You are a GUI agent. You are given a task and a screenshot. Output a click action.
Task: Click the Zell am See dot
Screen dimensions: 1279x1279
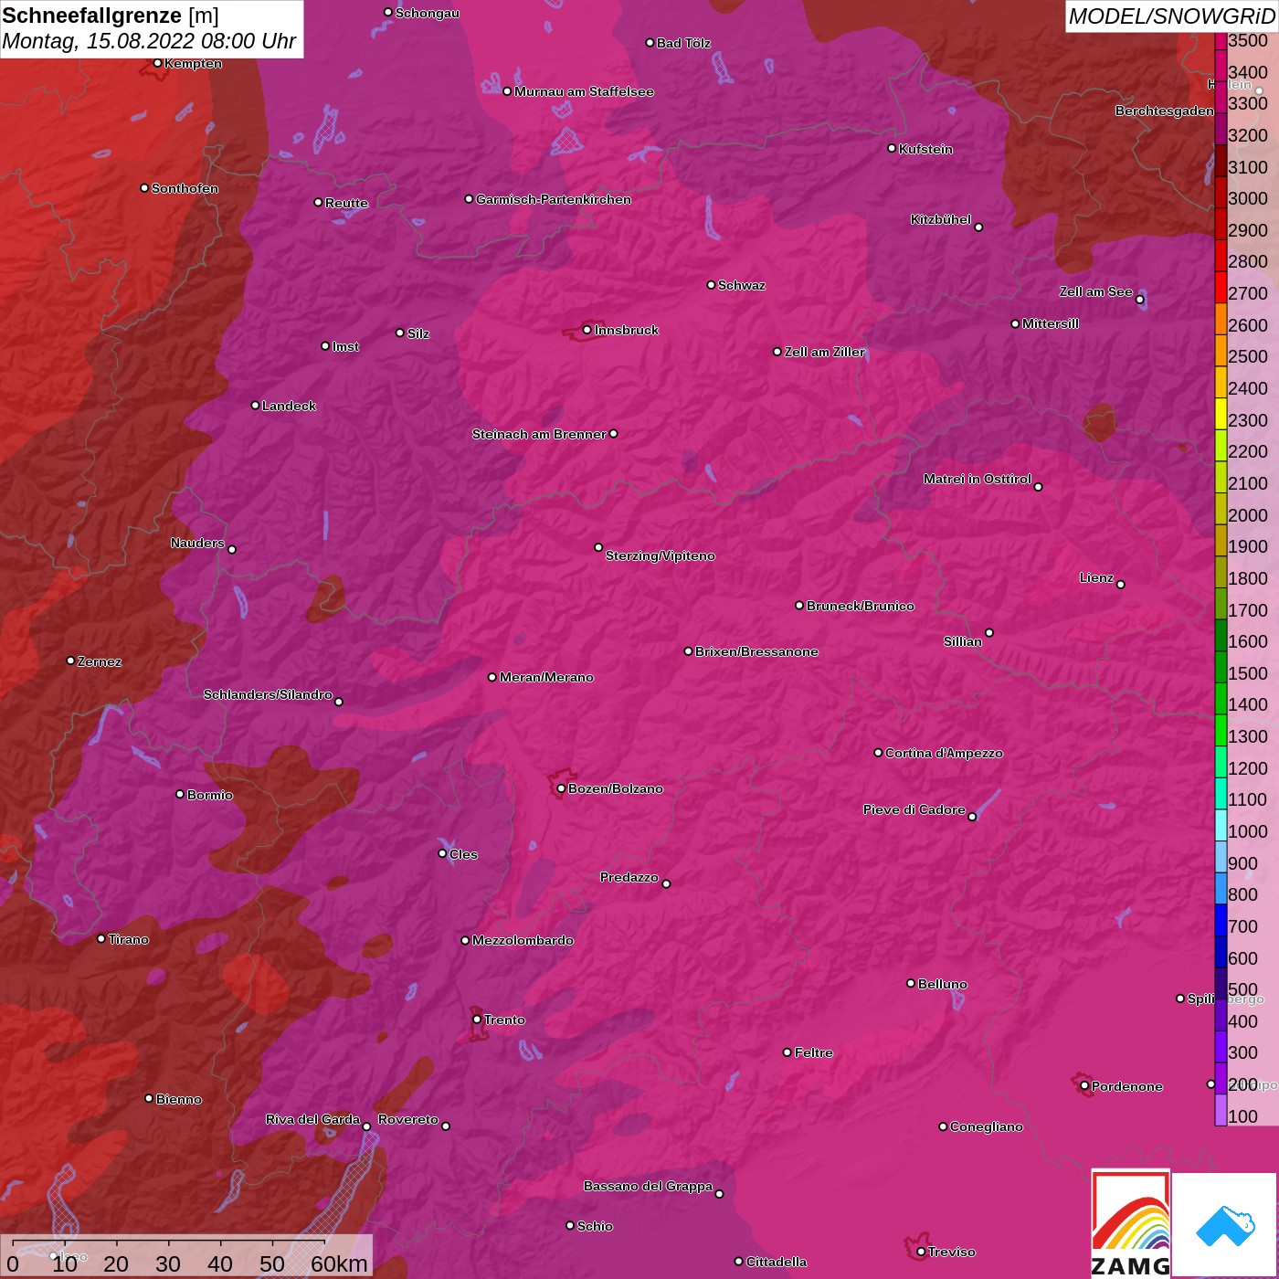1140,300
